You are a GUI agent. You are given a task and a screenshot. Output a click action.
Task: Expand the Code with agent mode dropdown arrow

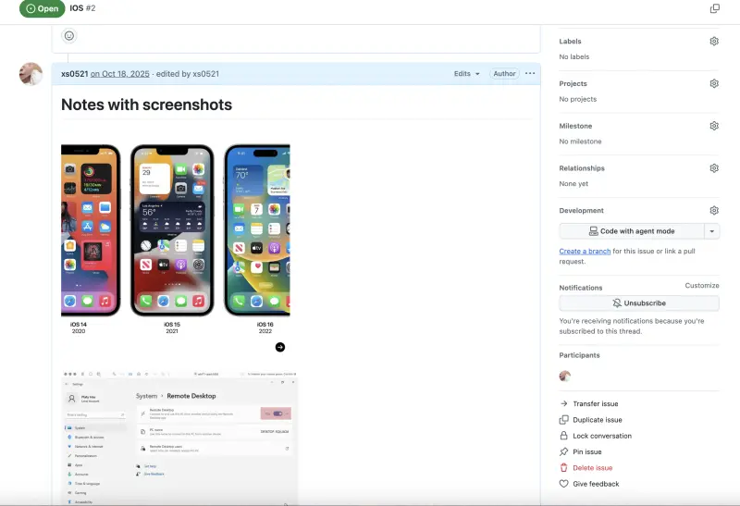tap(711, 231)
